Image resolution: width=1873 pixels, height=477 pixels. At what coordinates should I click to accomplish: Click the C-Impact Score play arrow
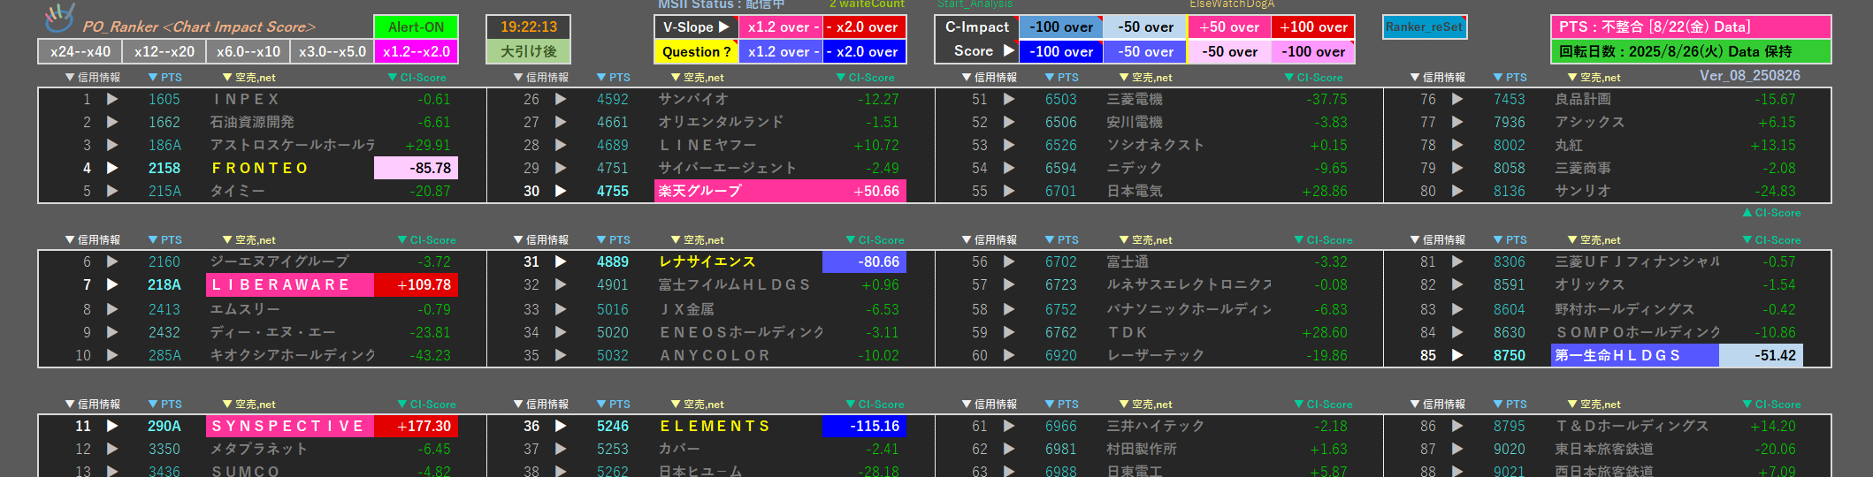click(x=1009, y=51)
